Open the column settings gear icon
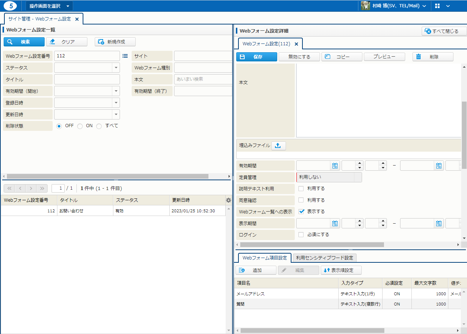 [229, 200]
